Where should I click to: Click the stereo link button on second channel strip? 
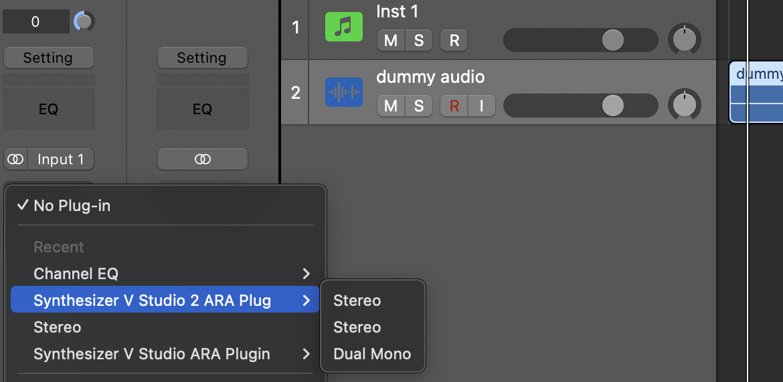point(202,160)
